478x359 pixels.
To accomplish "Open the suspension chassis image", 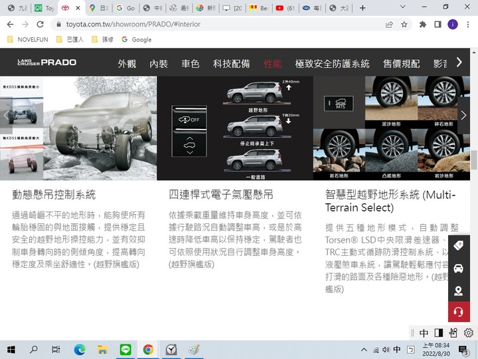I will pyautogui.click(x=78, y=128).
